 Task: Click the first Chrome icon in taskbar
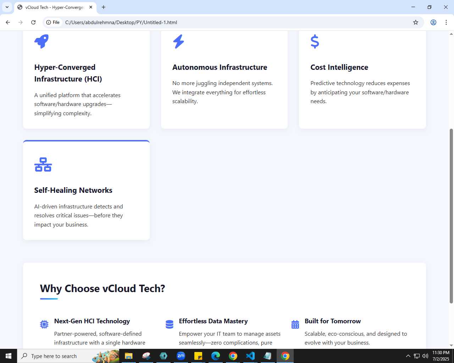[233, 356]
